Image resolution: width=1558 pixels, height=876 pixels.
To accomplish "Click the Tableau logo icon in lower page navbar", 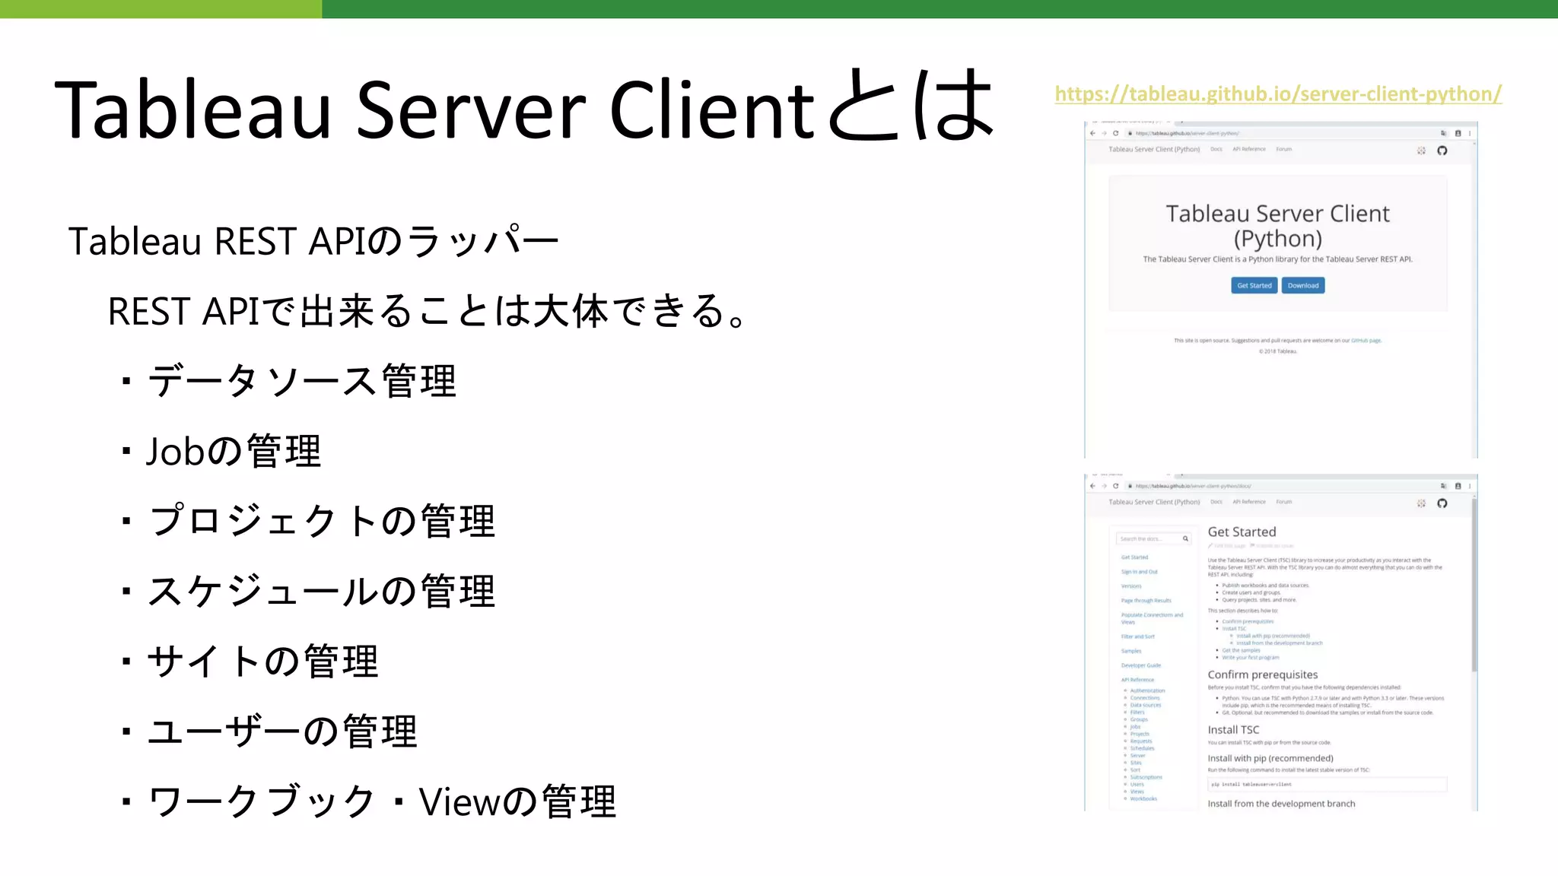I will pos(1421,503).
